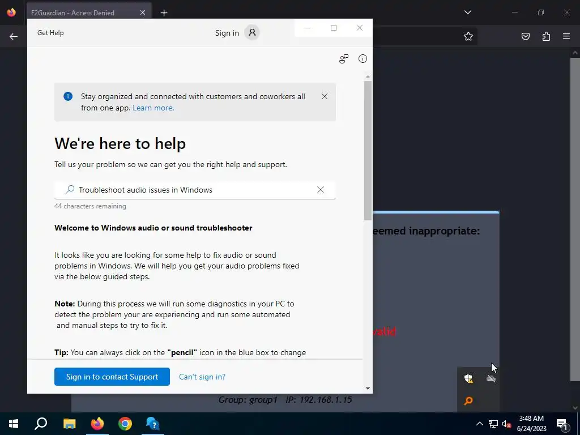Click the Get Help scrollbar down arrow

(x=368, y=388)
